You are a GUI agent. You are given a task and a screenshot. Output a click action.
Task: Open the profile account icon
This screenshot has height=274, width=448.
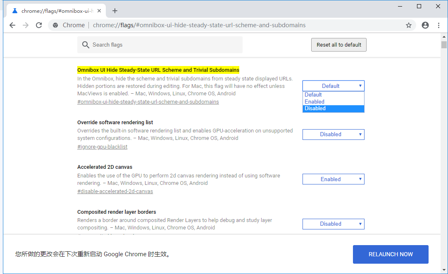pos(425,25)
